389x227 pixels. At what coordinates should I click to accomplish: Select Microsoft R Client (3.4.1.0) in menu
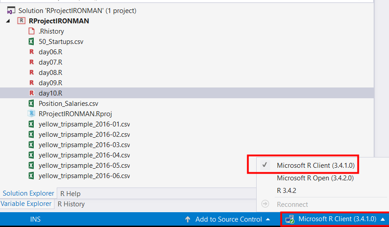pyautogui.click(x=316, y=166)
